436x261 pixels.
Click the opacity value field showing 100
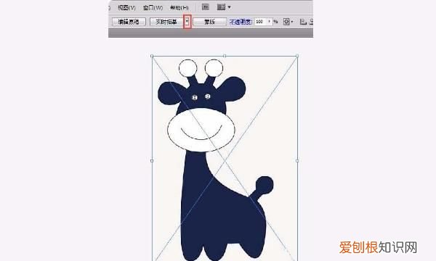(260, 22)
